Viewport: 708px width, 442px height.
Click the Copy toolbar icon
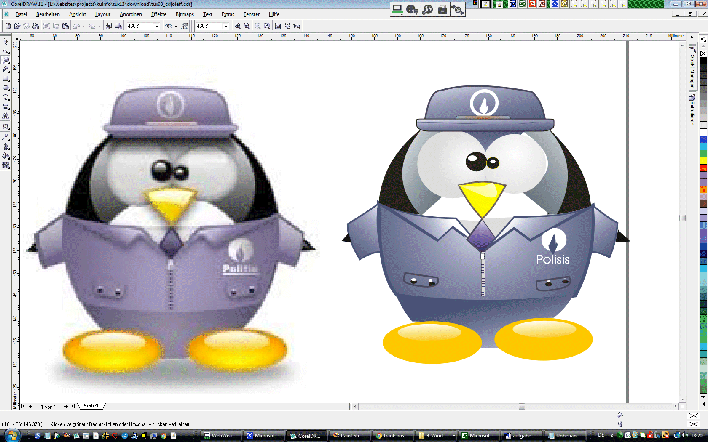click(56, 26)
